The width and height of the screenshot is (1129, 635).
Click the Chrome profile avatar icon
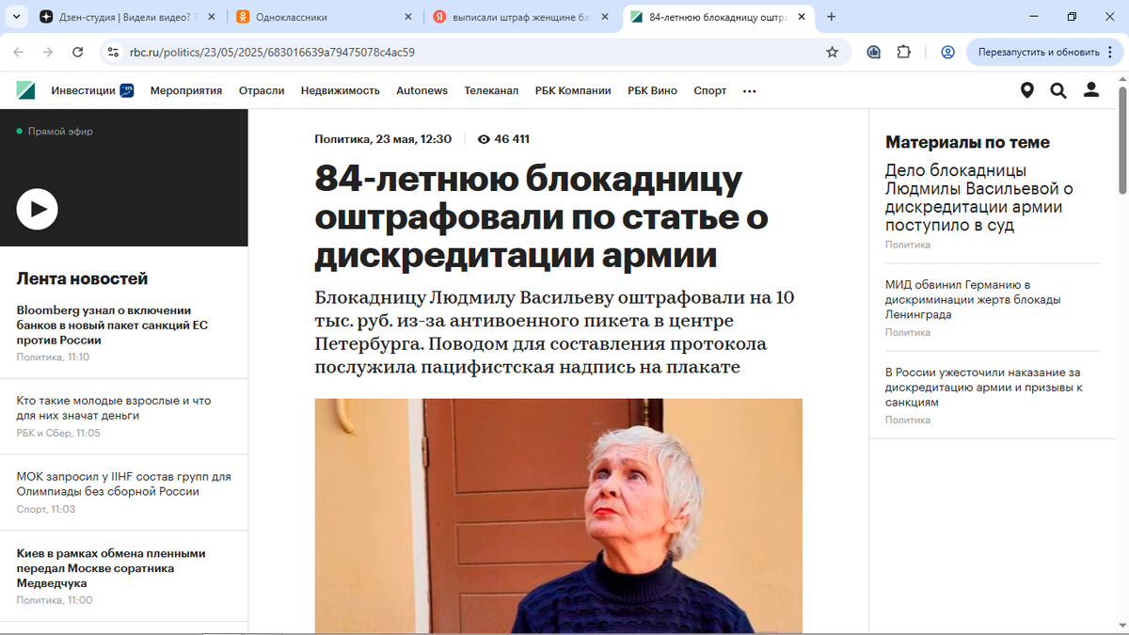(947, 52)
